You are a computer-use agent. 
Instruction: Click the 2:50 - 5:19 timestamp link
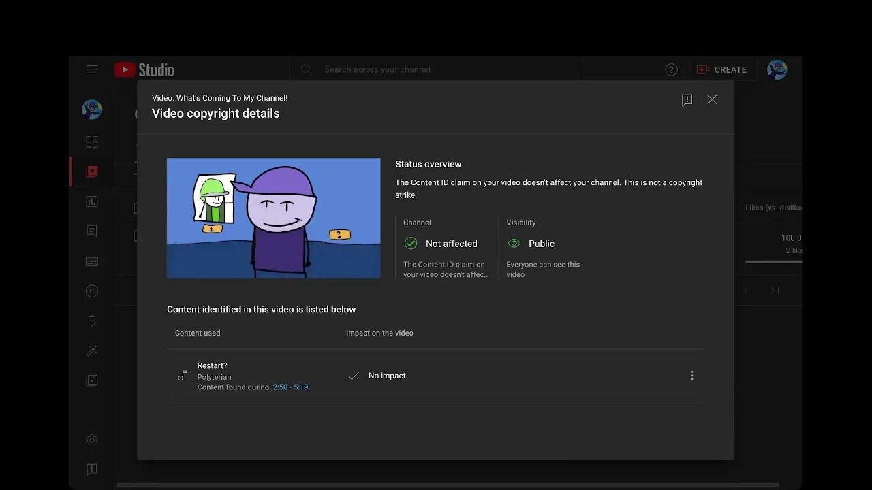(290, 387)
